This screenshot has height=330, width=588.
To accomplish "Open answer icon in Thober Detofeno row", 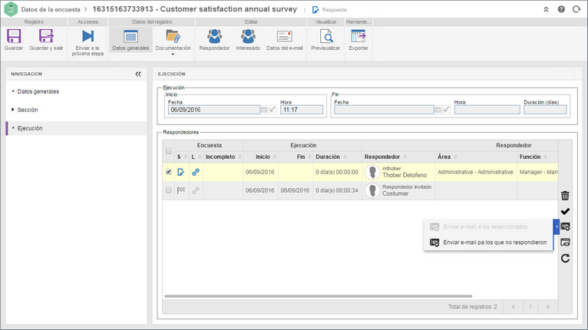I will tap(180, 172).
